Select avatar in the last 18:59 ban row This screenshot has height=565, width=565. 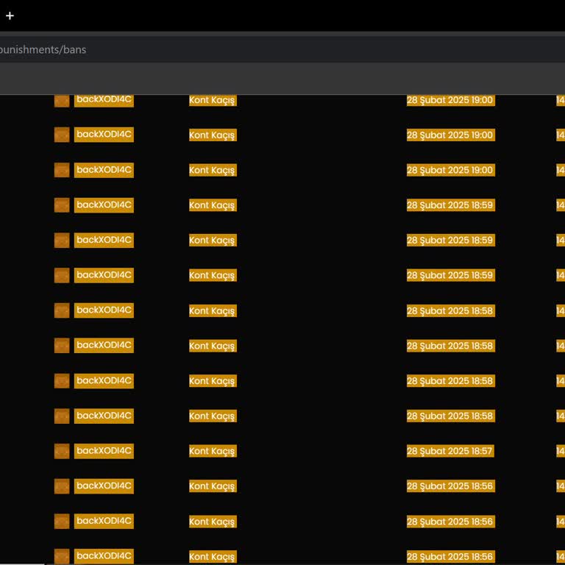coord(62,275)
